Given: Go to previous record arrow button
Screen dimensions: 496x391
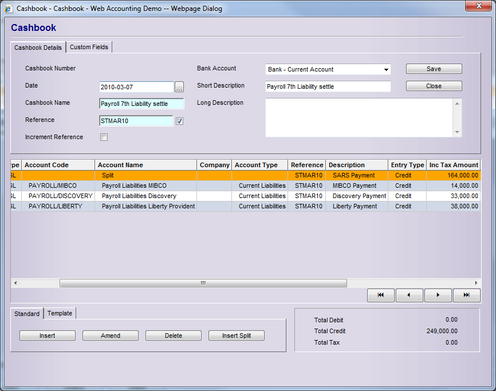Looking at the screenshot, I should click(409, 295).
